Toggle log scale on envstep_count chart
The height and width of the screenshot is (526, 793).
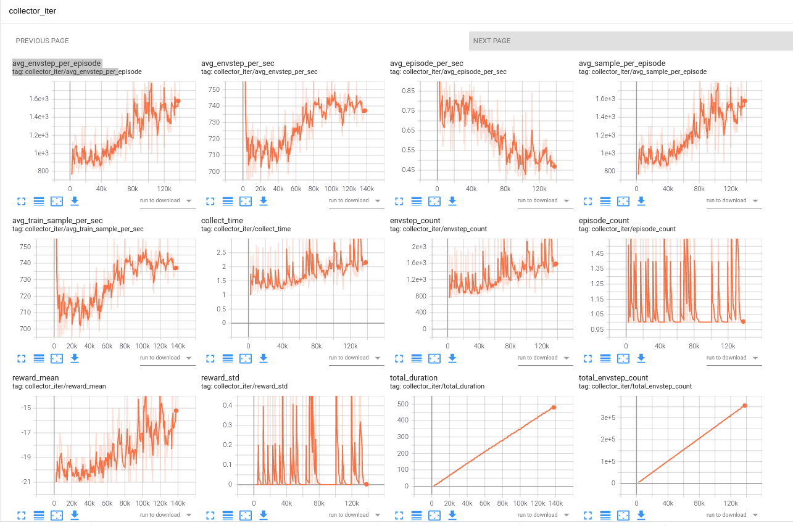click(x=417, y=358)
